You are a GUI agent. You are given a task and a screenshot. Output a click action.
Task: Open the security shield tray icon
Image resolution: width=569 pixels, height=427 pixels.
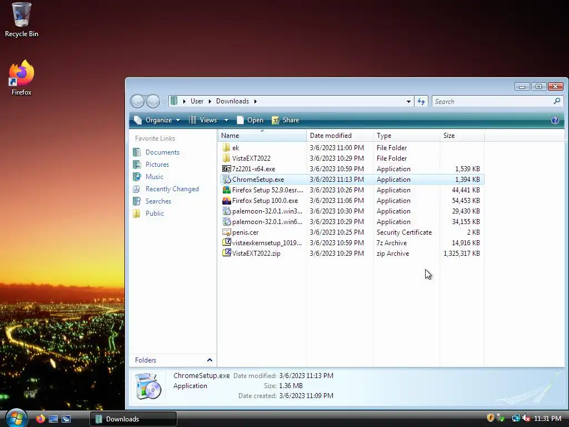[x=491, y=418]
